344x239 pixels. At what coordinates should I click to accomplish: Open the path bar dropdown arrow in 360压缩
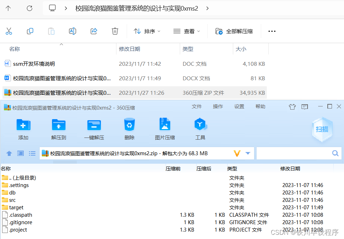[x=248, y=153]
